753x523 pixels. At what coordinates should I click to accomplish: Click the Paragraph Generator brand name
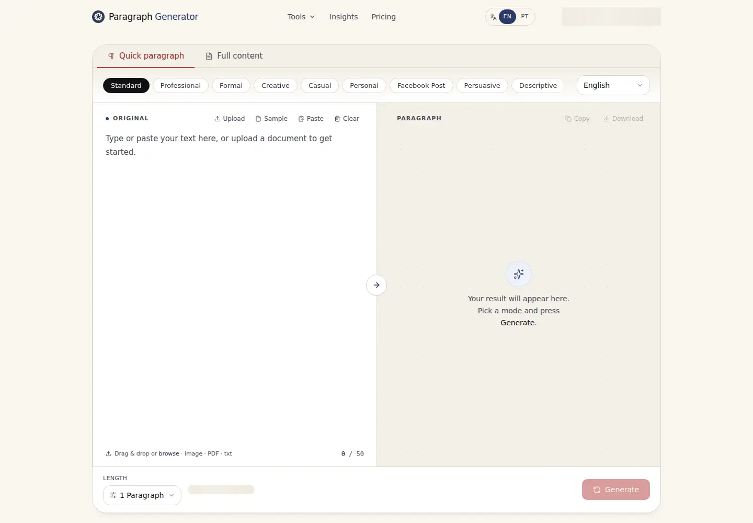click(153, 17)
